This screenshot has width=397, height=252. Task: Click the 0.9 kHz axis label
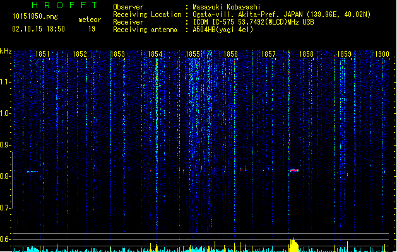(5, 145)
